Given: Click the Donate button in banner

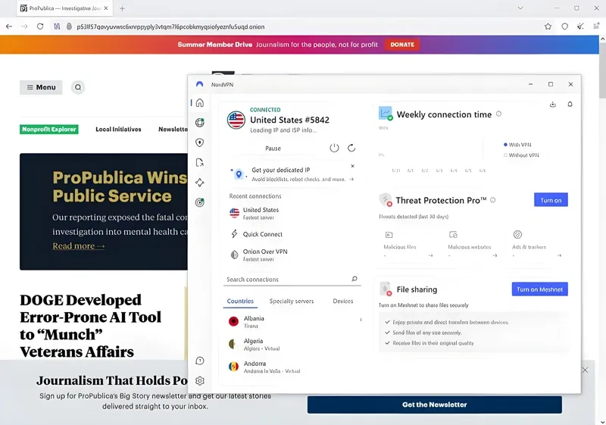Looking at the screenshot, I should click(x=402, y=45).
